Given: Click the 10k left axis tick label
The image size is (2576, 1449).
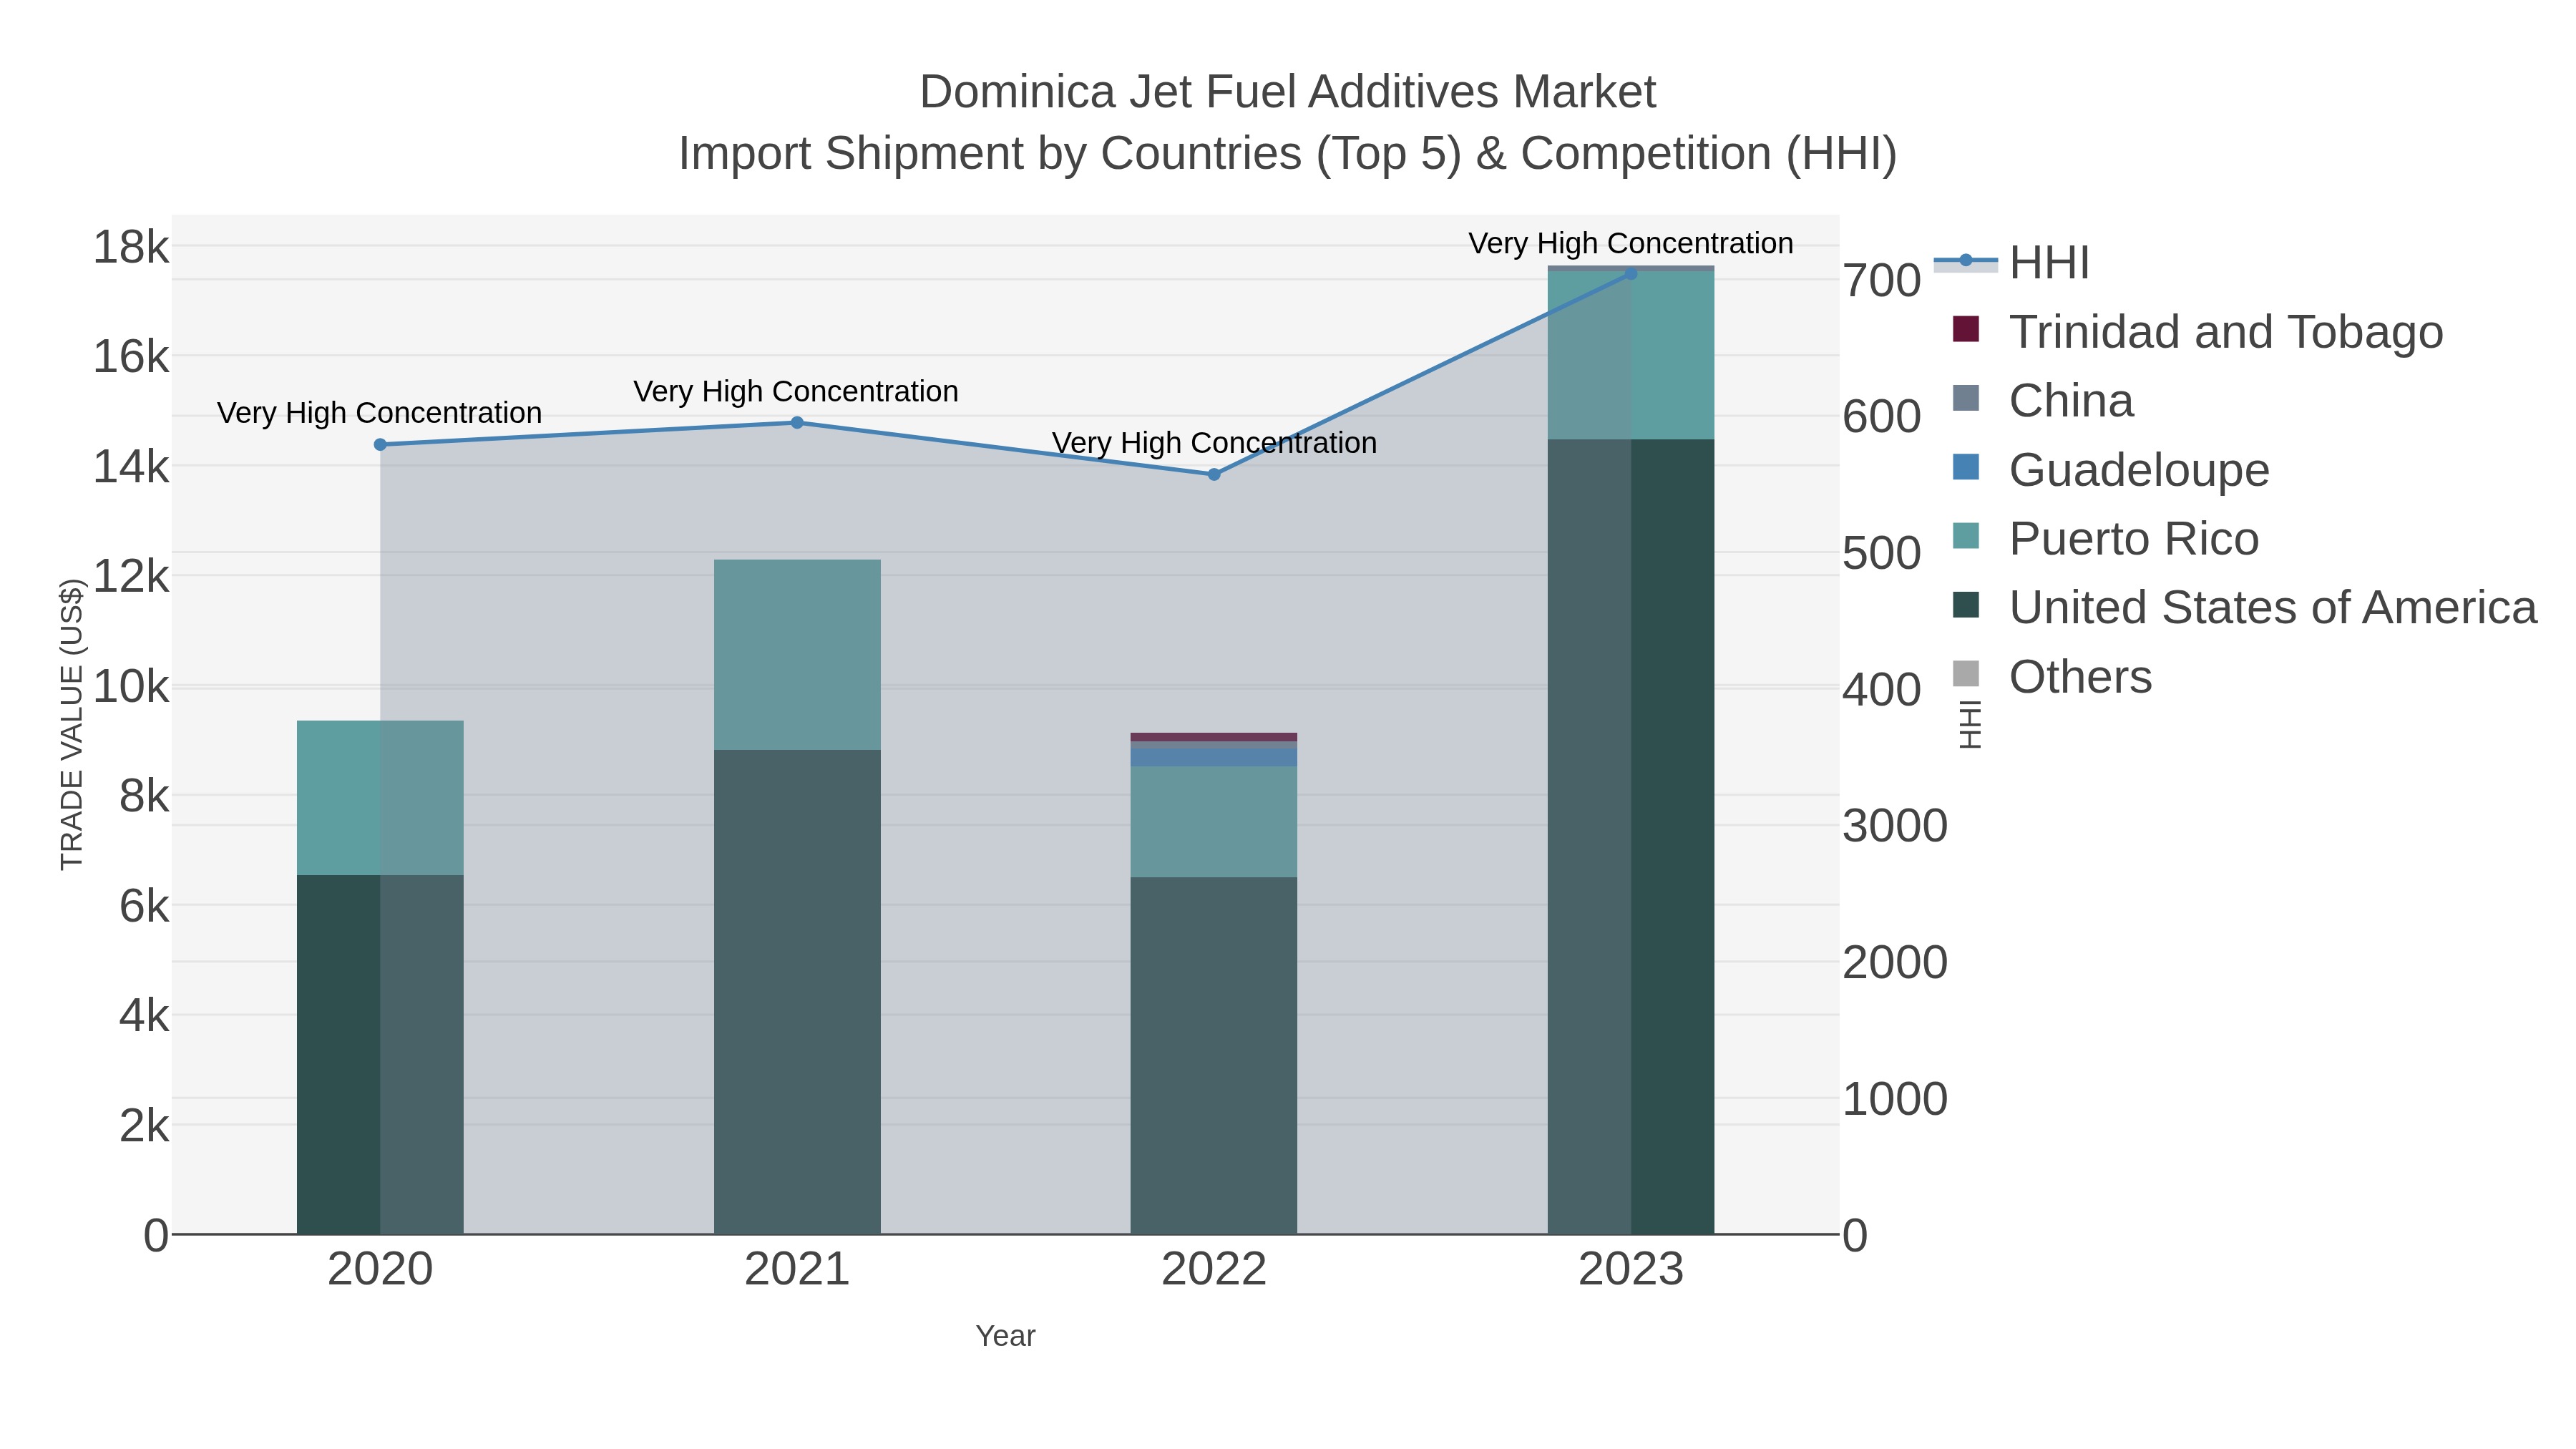Looking at the screenshot, I should click(131, 687).
